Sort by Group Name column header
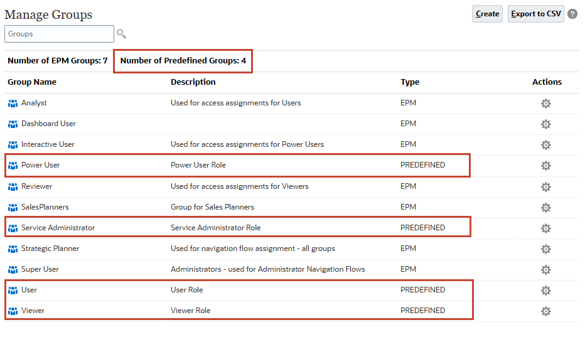 pyautogui.click(x=32, y=82)
